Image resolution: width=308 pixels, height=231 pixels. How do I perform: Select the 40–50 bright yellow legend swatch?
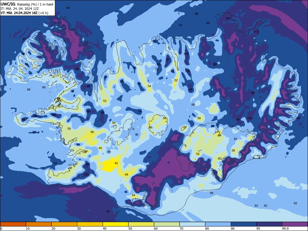pos(115,224)
